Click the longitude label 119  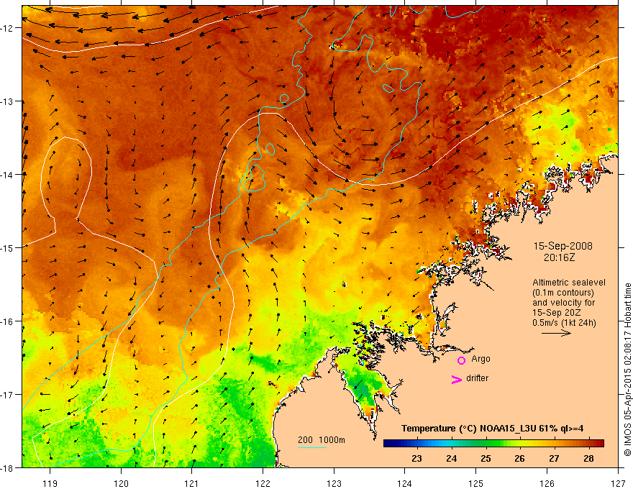[50, 483]
